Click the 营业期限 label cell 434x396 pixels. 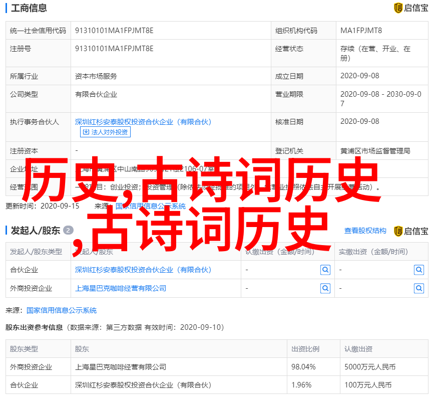click(x=304, y=99)
